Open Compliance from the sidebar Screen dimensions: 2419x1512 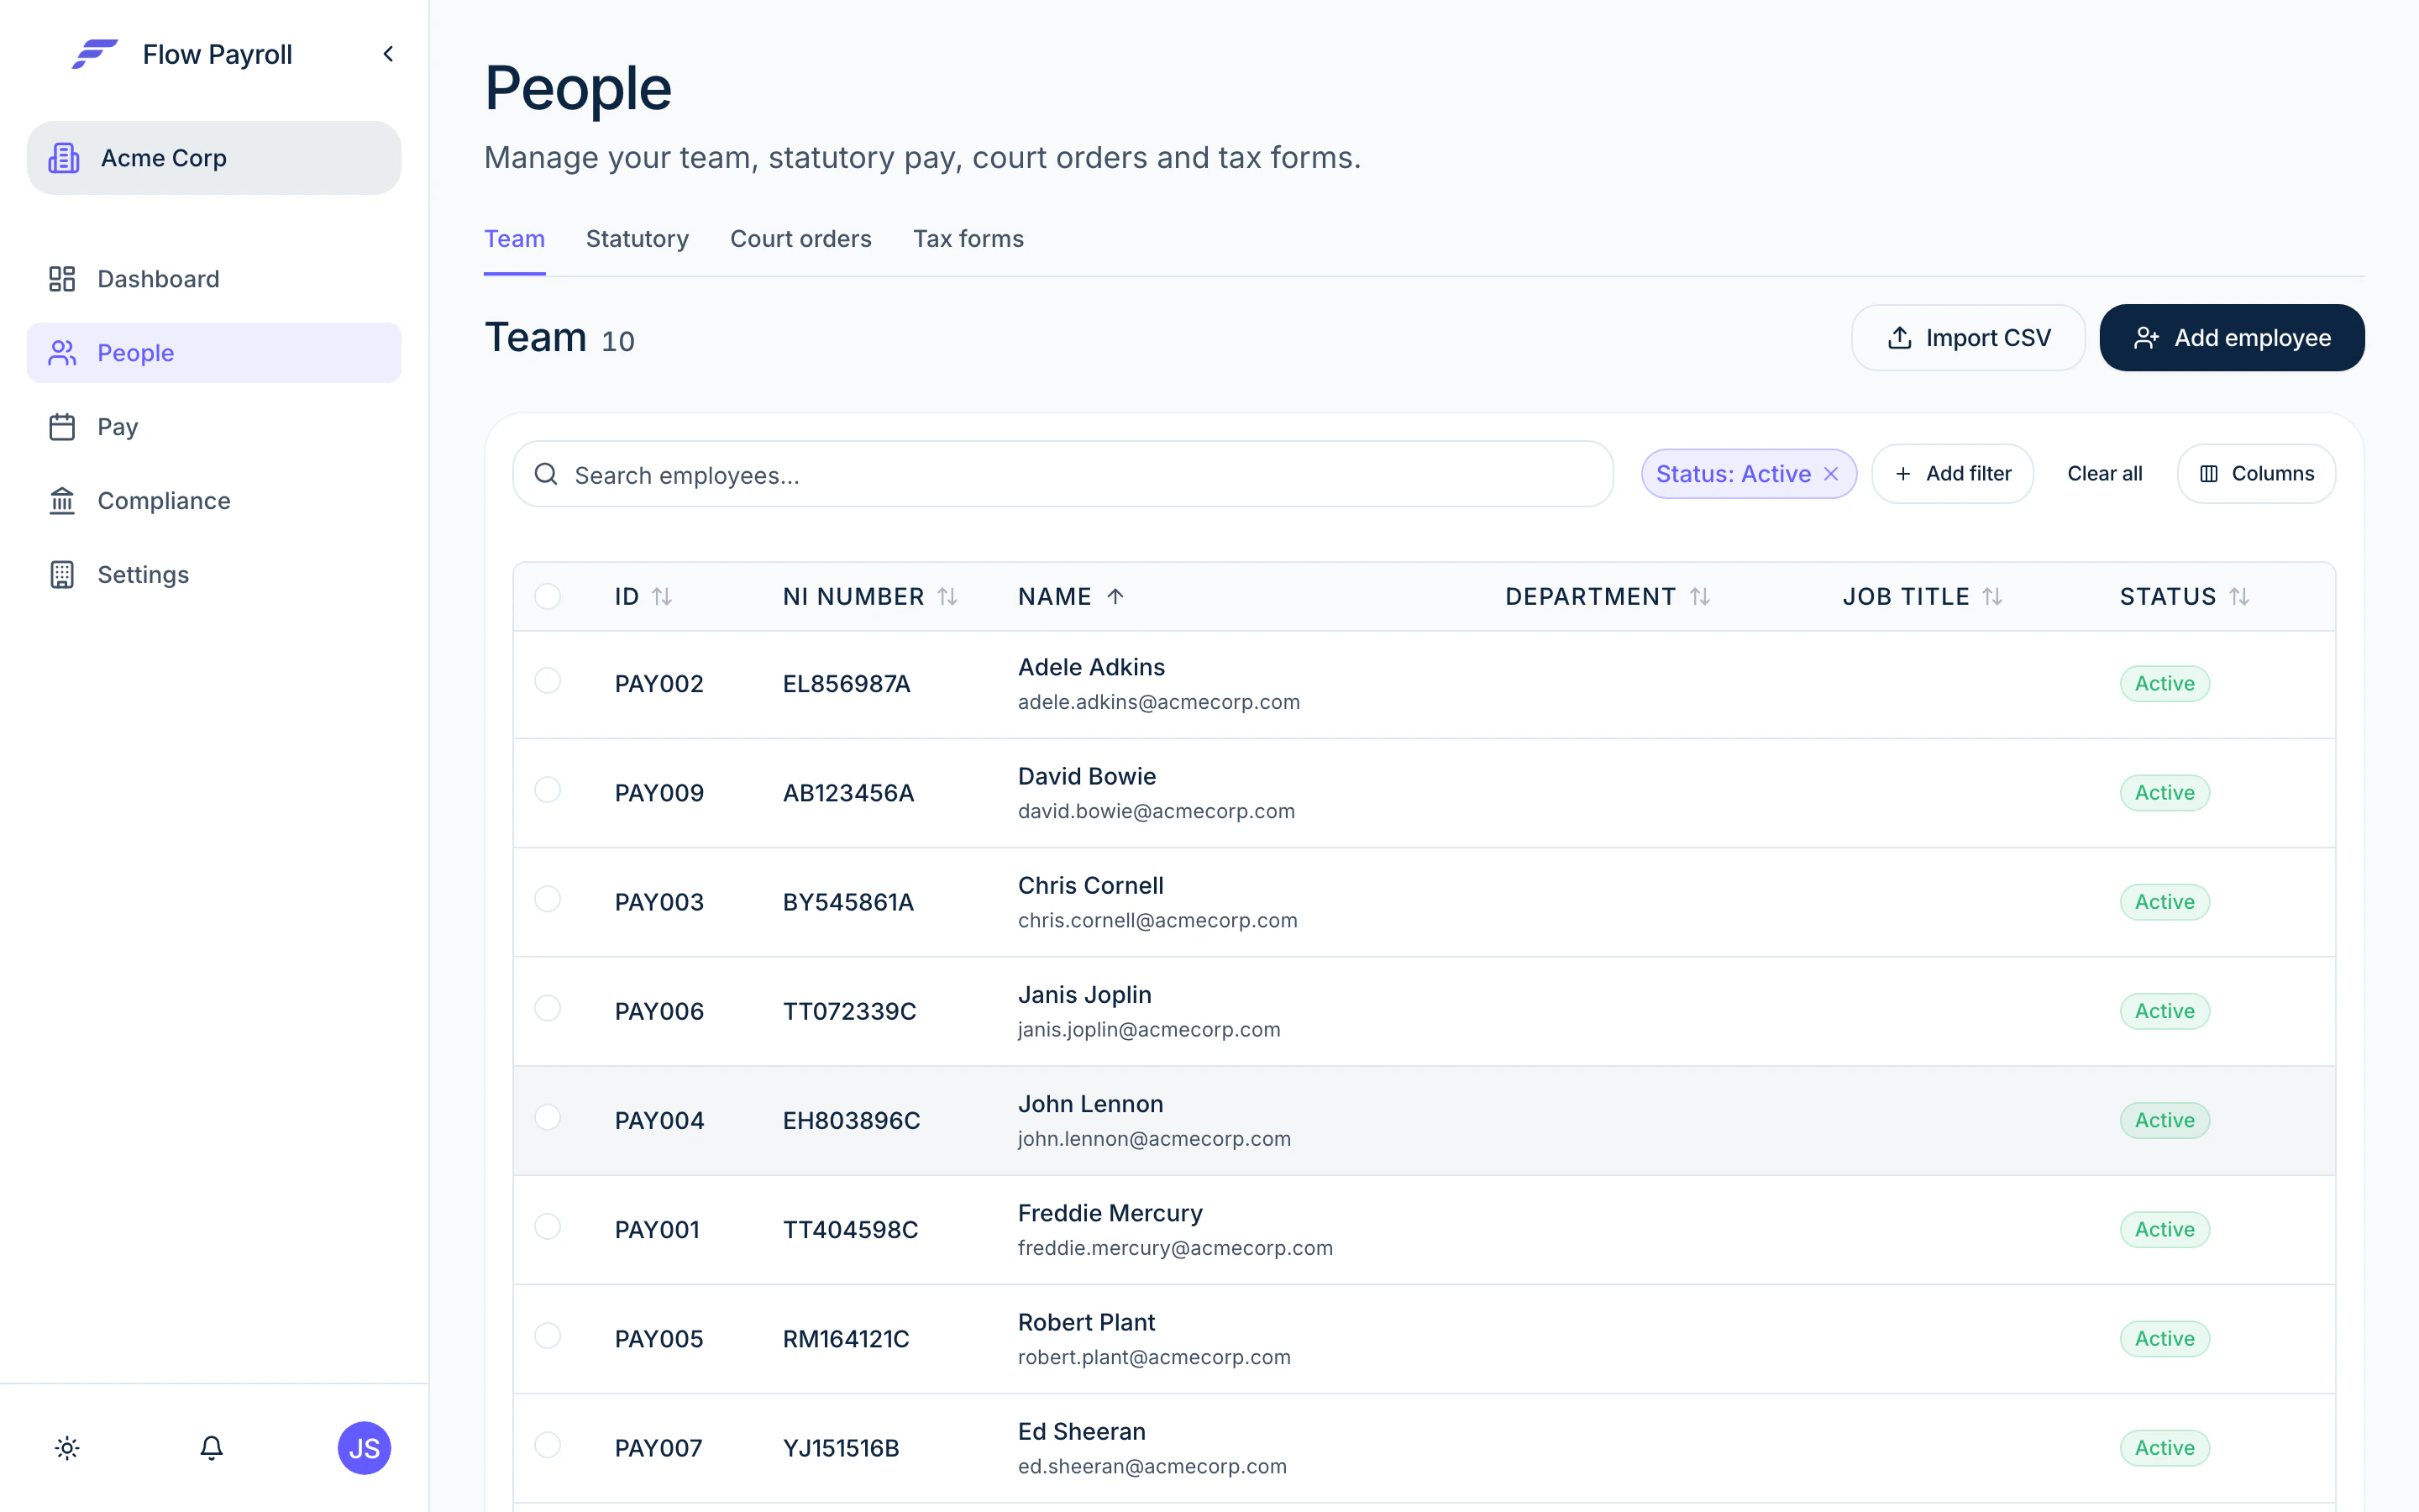click(x=214, y=501)
